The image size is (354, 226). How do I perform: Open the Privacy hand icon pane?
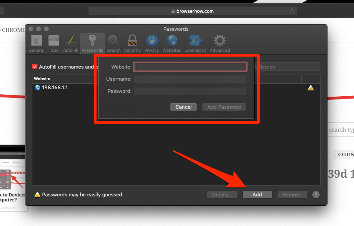coord(152,44)
